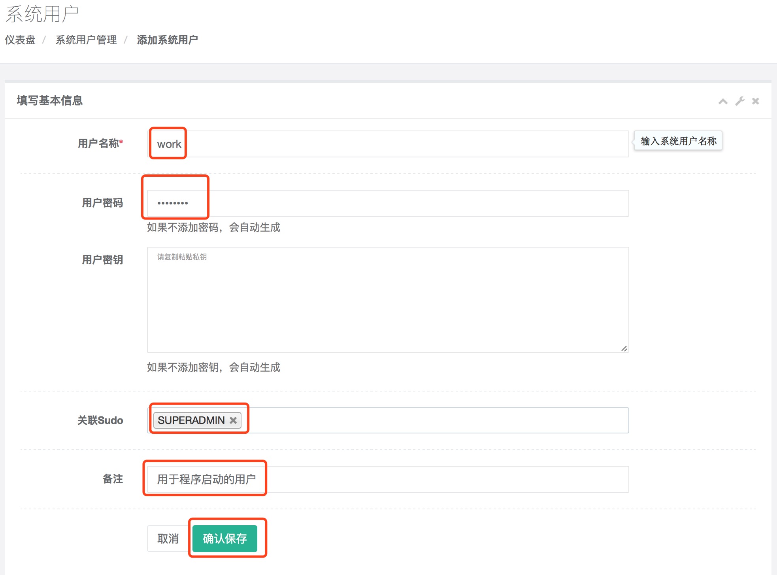Viewport: 777px width, 575px height.
Task: Click the 填写基本信息 panel title
Action: pyautogui.click(x=50, y=100)
